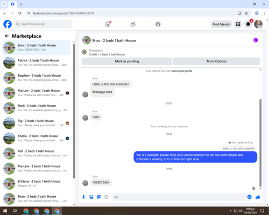This screenshot has height=215, width=269.
Task: Click the chat messages scrollbar
Action: [x=260, y=142]
